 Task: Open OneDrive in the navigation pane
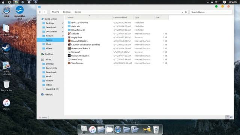(x=49, y=54)
